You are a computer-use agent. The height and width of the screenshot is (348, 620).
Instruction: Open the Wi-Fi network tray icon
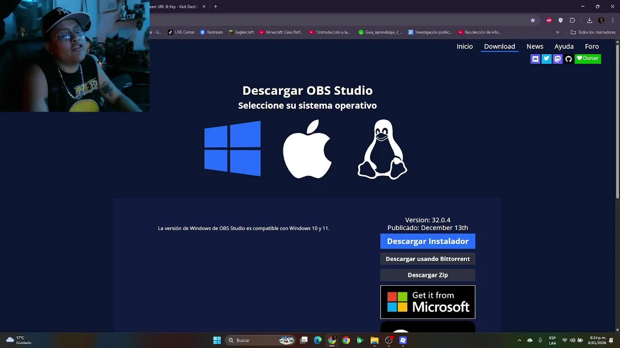point(564,340)
